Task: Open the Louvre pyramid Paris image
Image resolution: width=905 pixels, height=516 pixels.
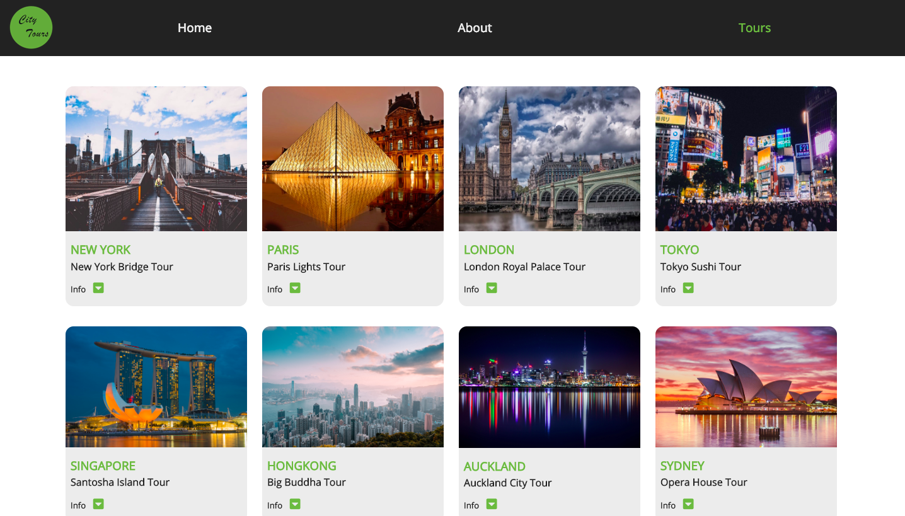Action: click(353, 159)
